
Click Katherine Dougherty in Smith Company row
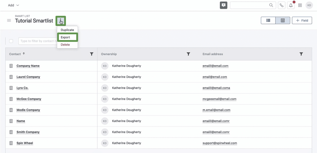tap(127, 132)
